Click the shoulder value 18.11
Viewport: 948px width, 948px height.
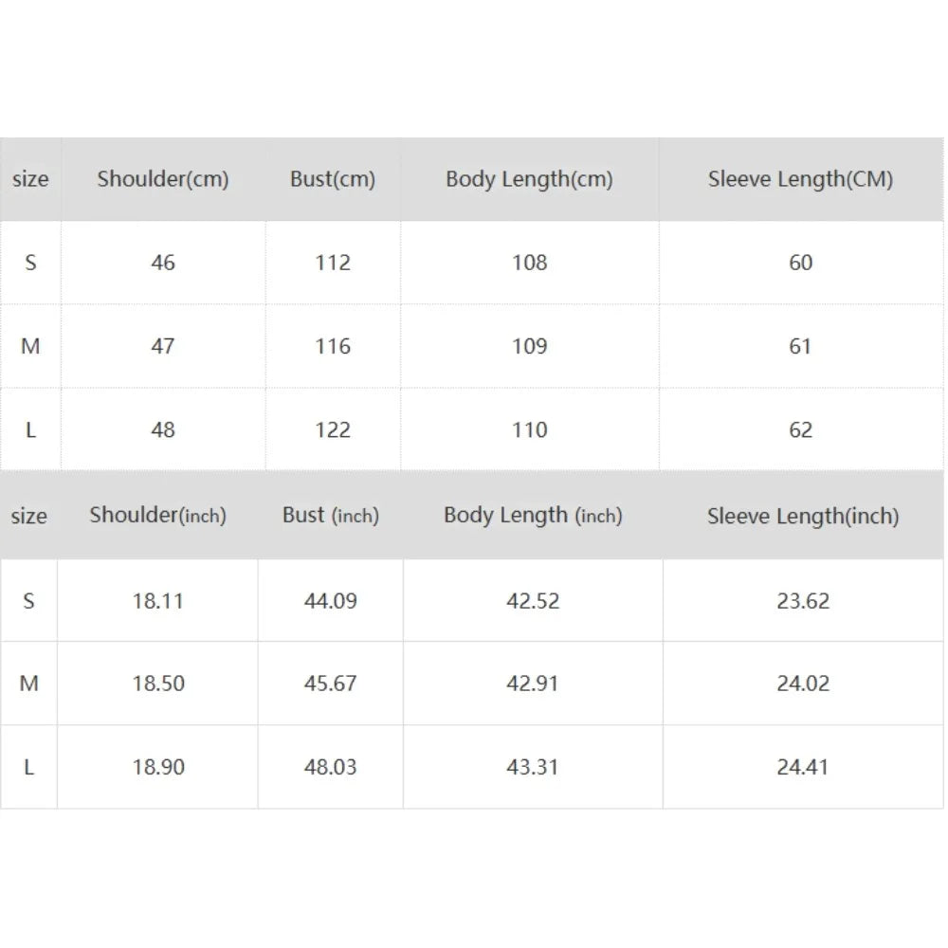158,600
